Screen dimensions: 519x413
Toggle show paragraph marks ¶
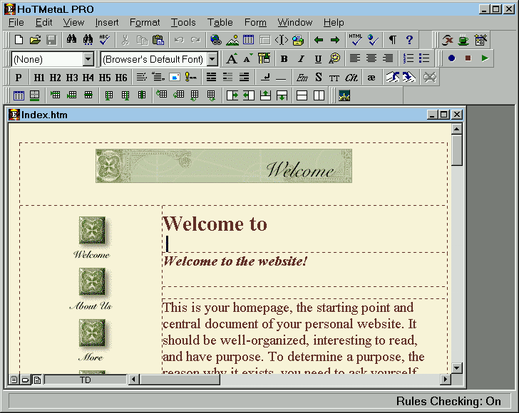click(x=393, y=40)
